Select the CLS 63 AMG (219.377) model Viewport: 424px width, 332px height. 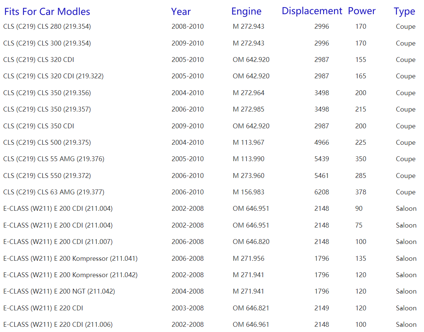(54, 192)
